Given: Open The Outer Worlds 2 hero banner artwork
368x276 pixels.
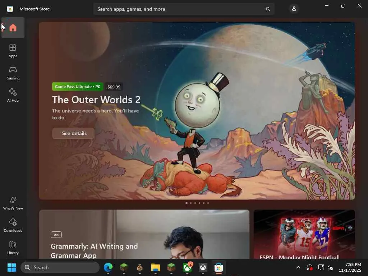Looking at the screenshot, I should (x=197, y=111).
